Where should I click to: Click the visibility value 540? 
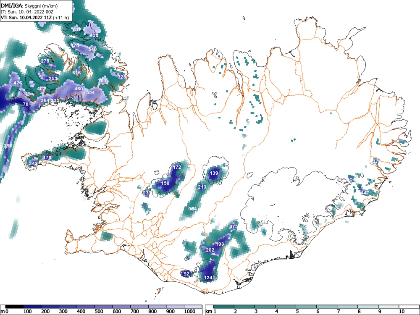(92, 49)
